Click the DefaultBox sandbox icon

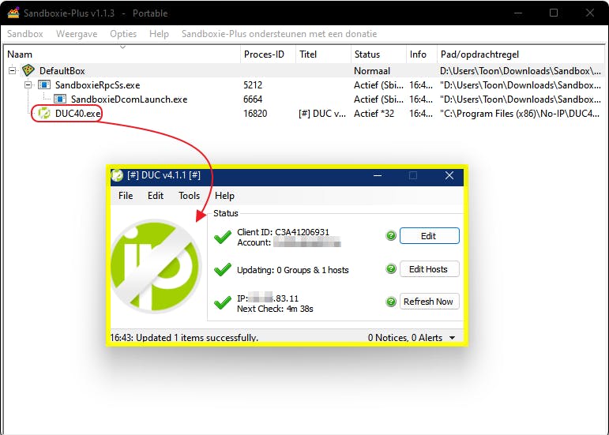pos(28,70)
